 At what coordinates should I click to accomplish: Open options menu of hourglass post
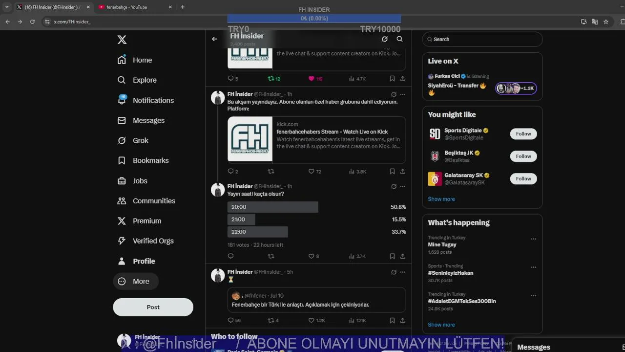pyautogui.click(x=403, y=272)
